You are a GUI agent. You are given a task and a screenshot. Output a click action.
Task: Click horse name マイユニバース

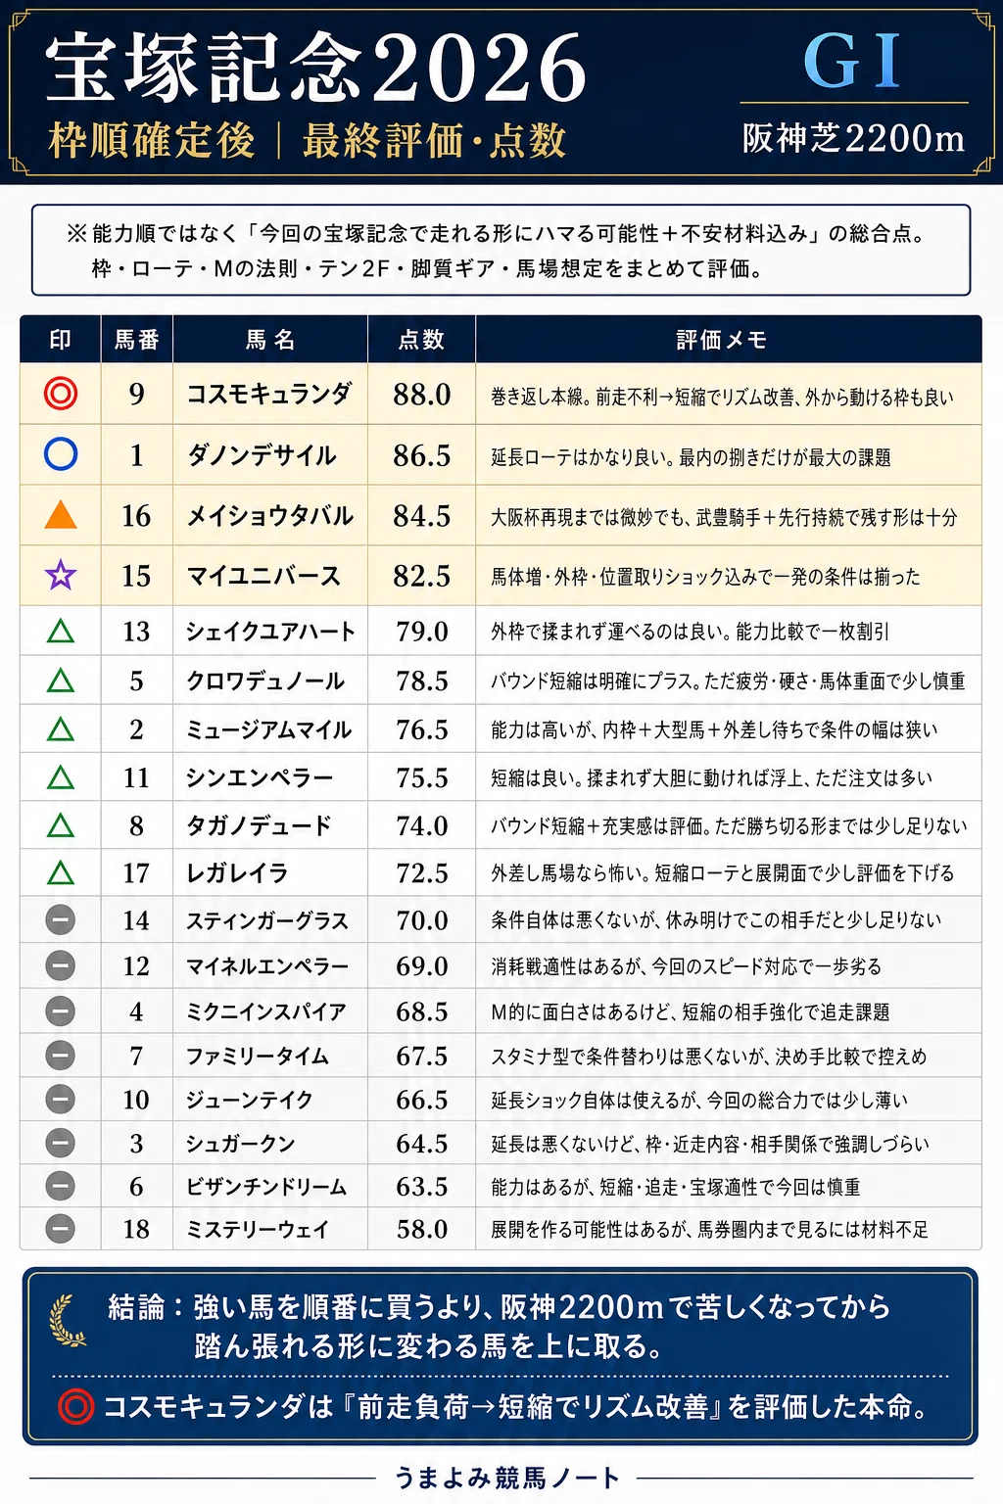point(263,576)
